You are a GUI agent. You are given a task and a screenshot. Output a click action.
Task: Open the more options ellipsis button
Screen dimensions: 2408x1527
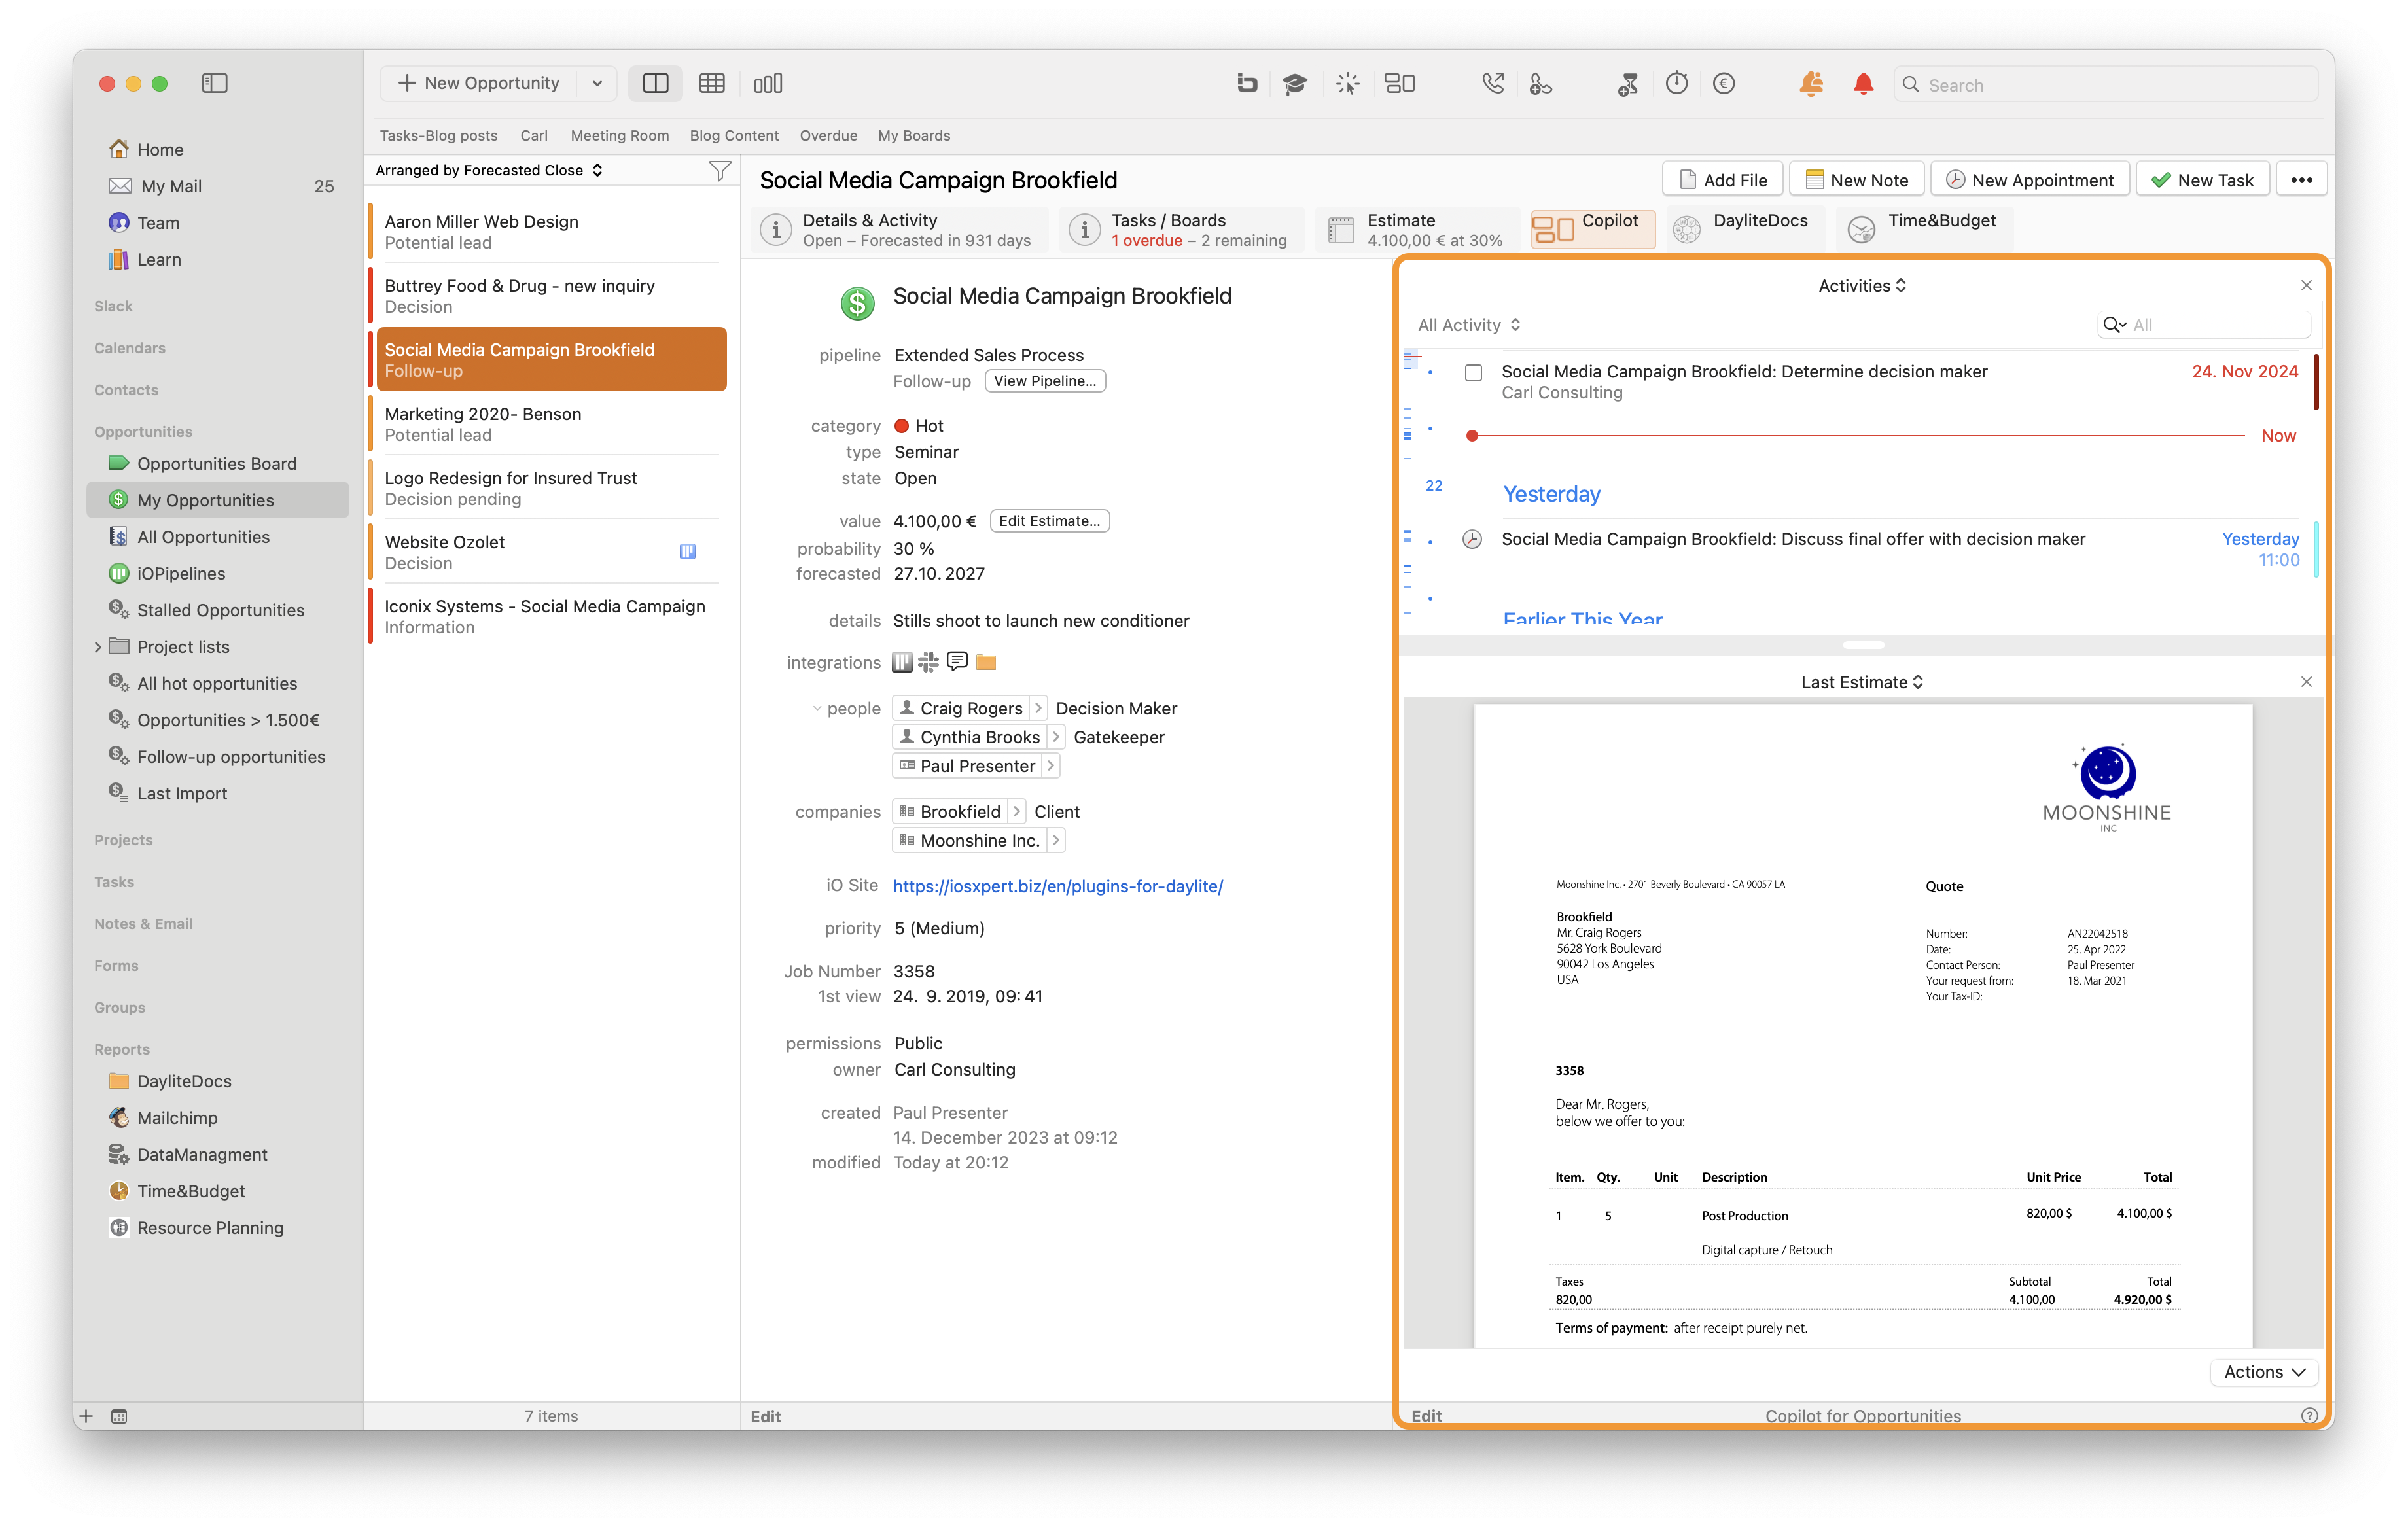2302,180
